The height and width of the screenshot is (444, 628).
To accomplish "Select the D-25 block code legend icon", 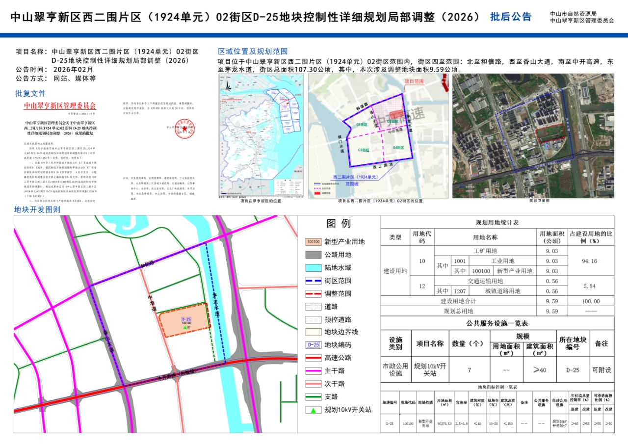I will (313, 345).
